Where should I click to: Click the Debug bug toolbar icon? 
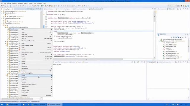(38, 6)
